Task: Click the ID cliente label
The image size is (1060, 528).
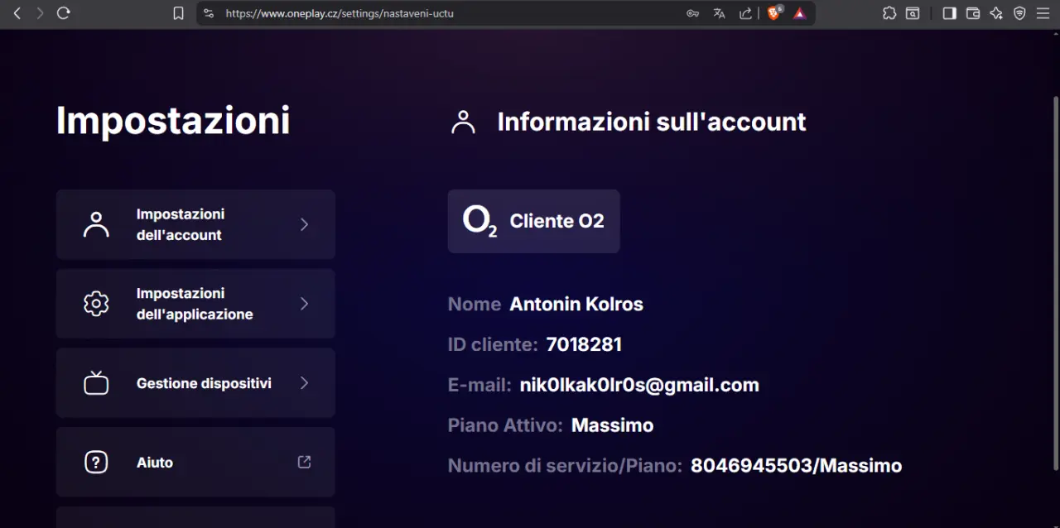Action: [493, 344]
